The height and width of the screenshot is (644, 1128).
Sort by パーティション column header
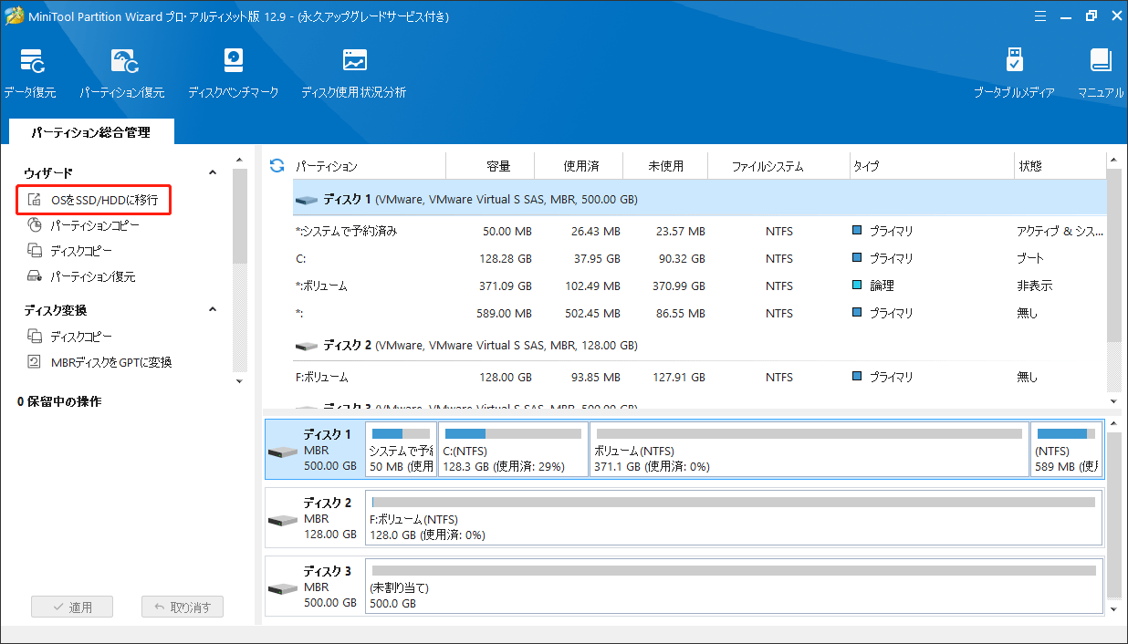coord(369,166)
